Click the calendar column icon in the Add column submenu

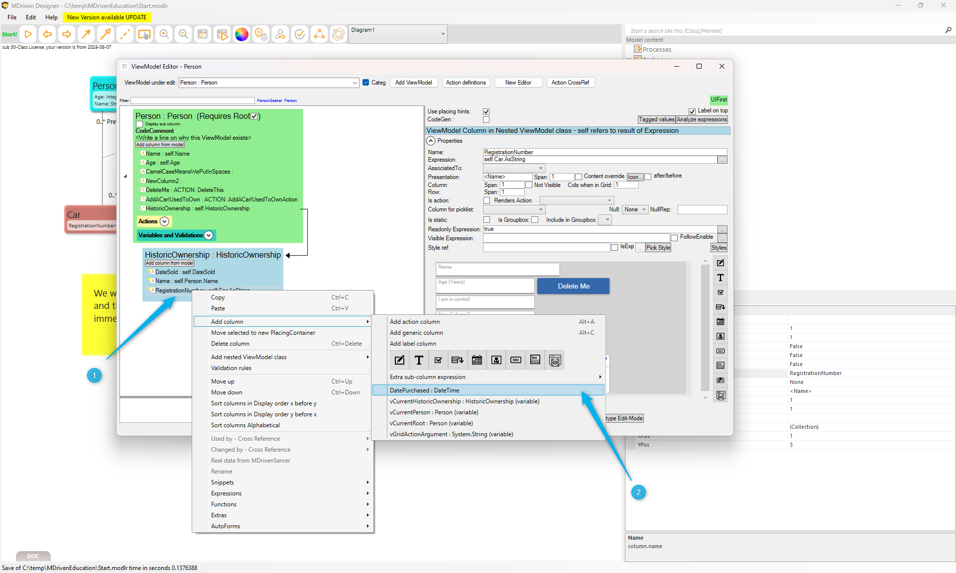pos(477,360)
